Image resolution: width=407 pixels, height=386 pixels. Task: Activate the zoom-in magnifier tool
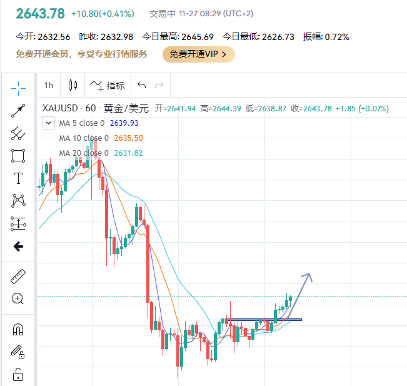[18, 299]
